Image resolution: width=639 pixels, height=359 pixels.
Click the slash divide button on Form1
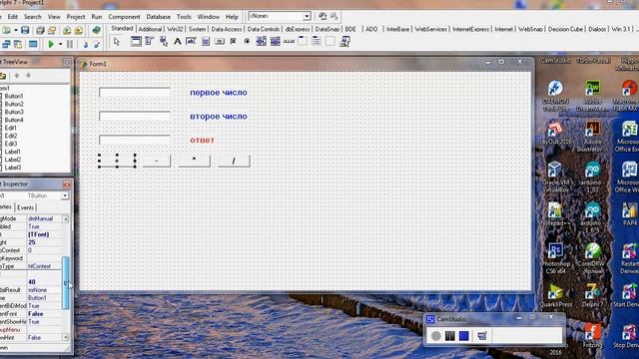tap(234, 161)
